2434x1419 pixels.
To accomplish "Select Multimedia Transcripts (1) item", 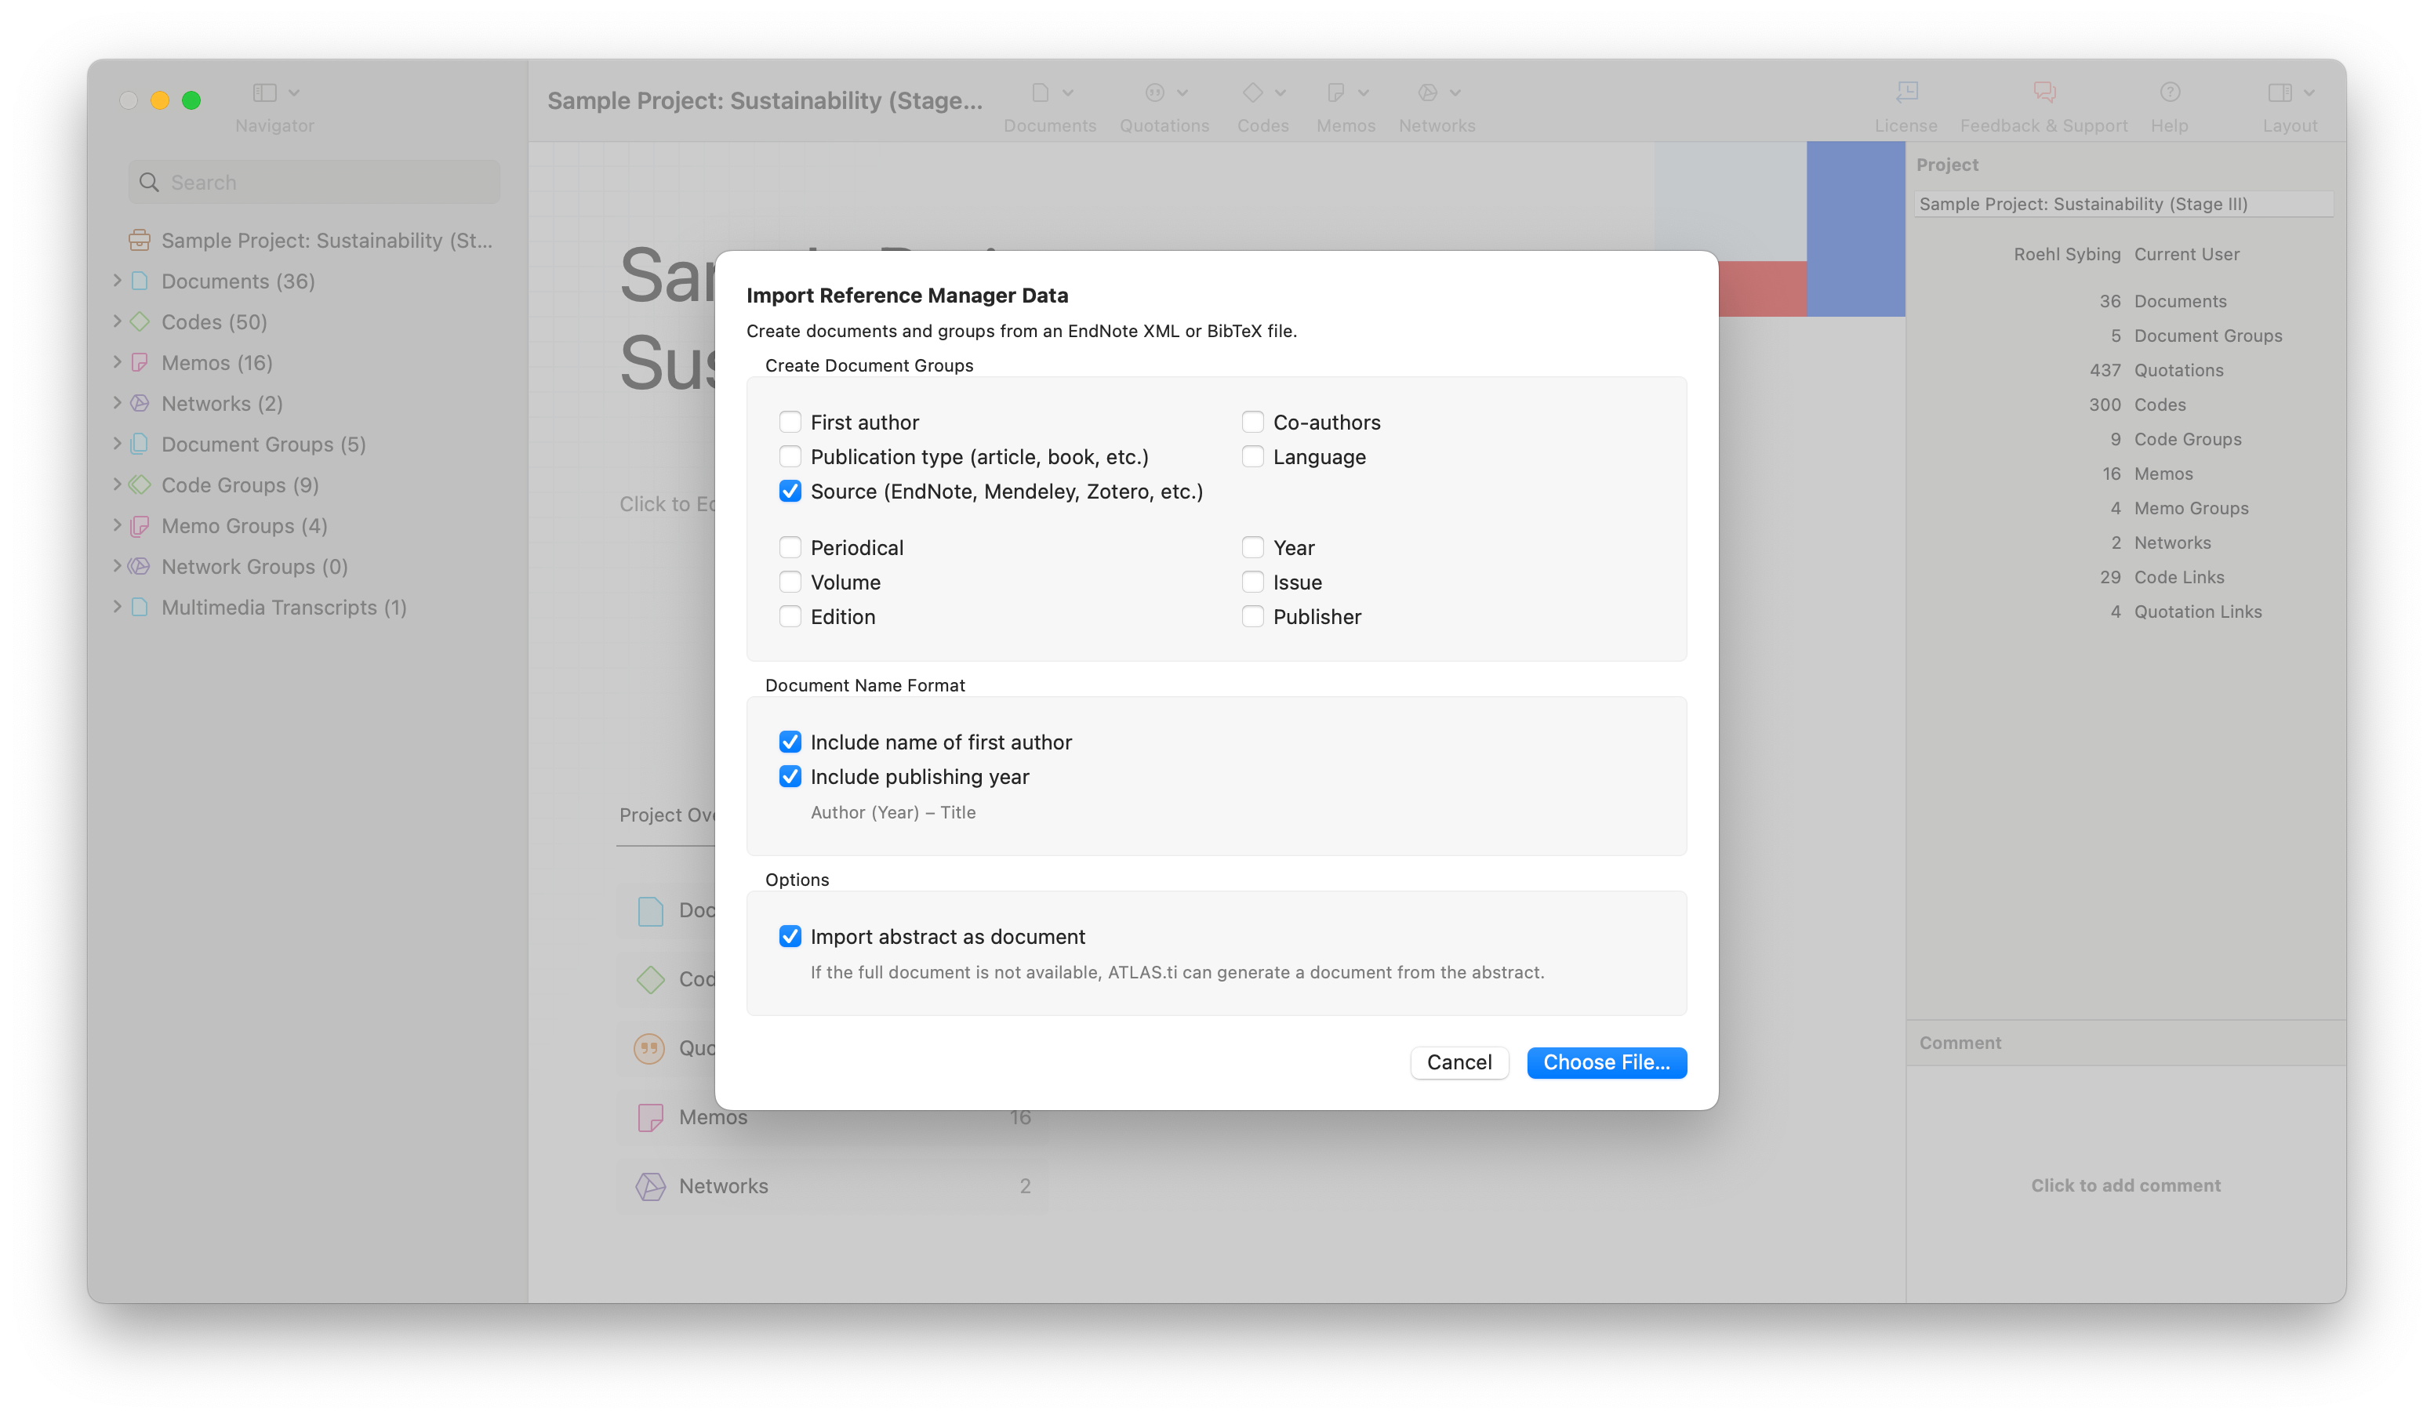I will [x=283, y=608].
